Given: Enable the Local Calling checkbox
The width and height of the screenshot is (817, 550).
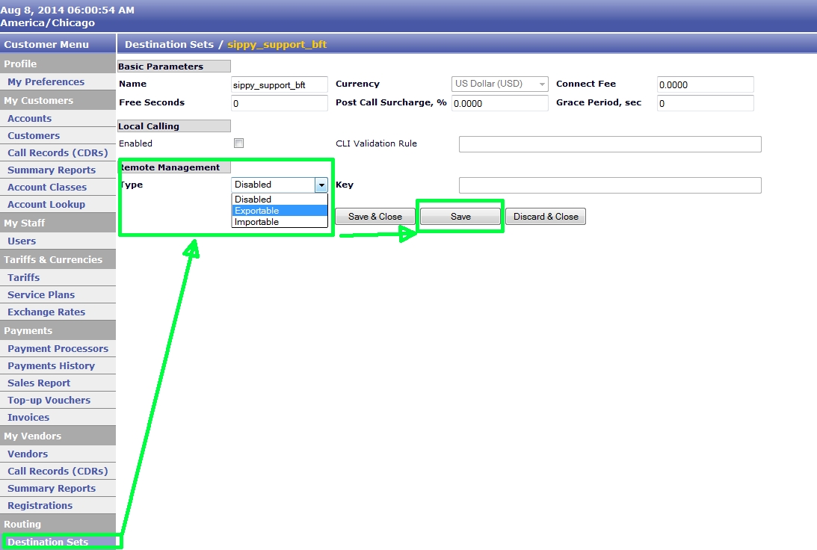Looking at the screenshot, I should click(238, 143).
